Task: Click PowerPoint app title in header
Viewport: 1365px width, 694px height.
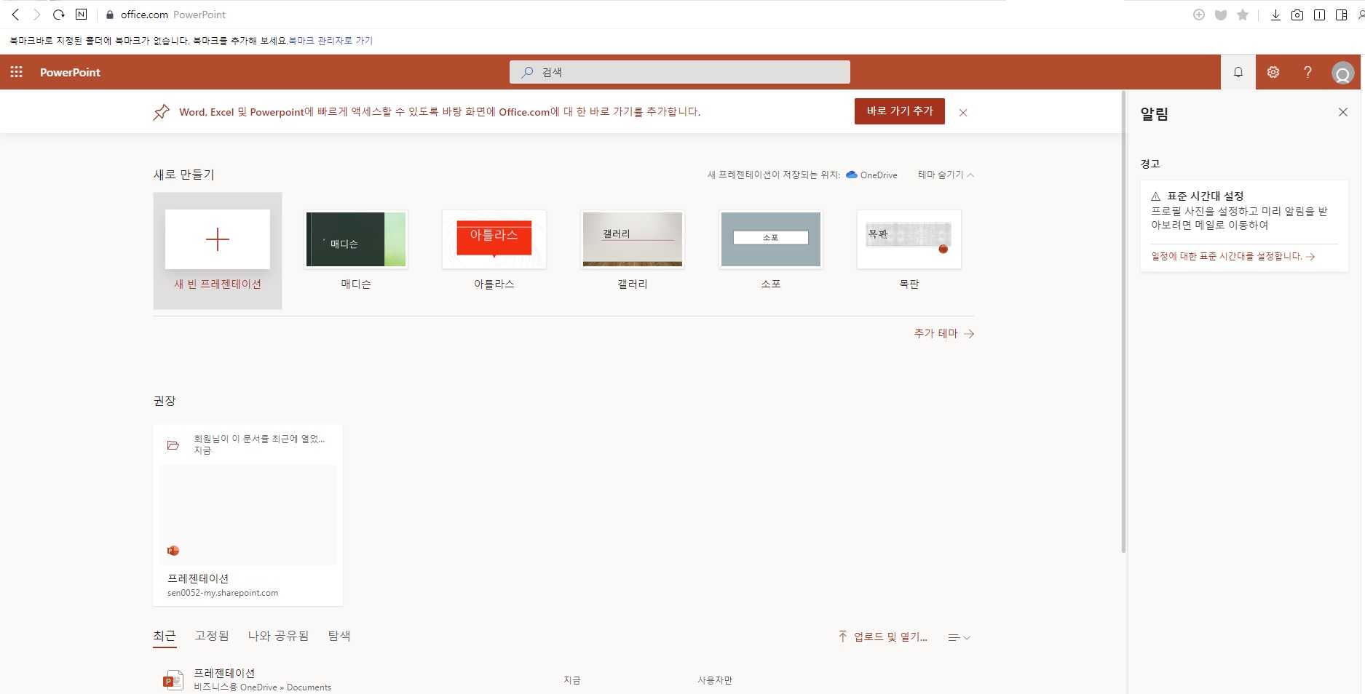Action: 70,72
